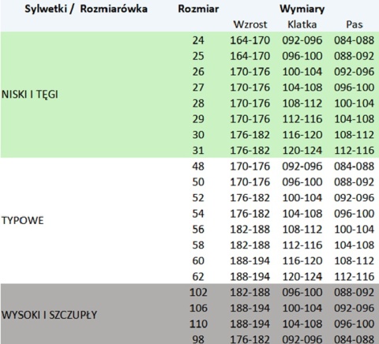379x344 pixels.
Task: Click the TYPOWE category cell
Action: tap(23, 220)
